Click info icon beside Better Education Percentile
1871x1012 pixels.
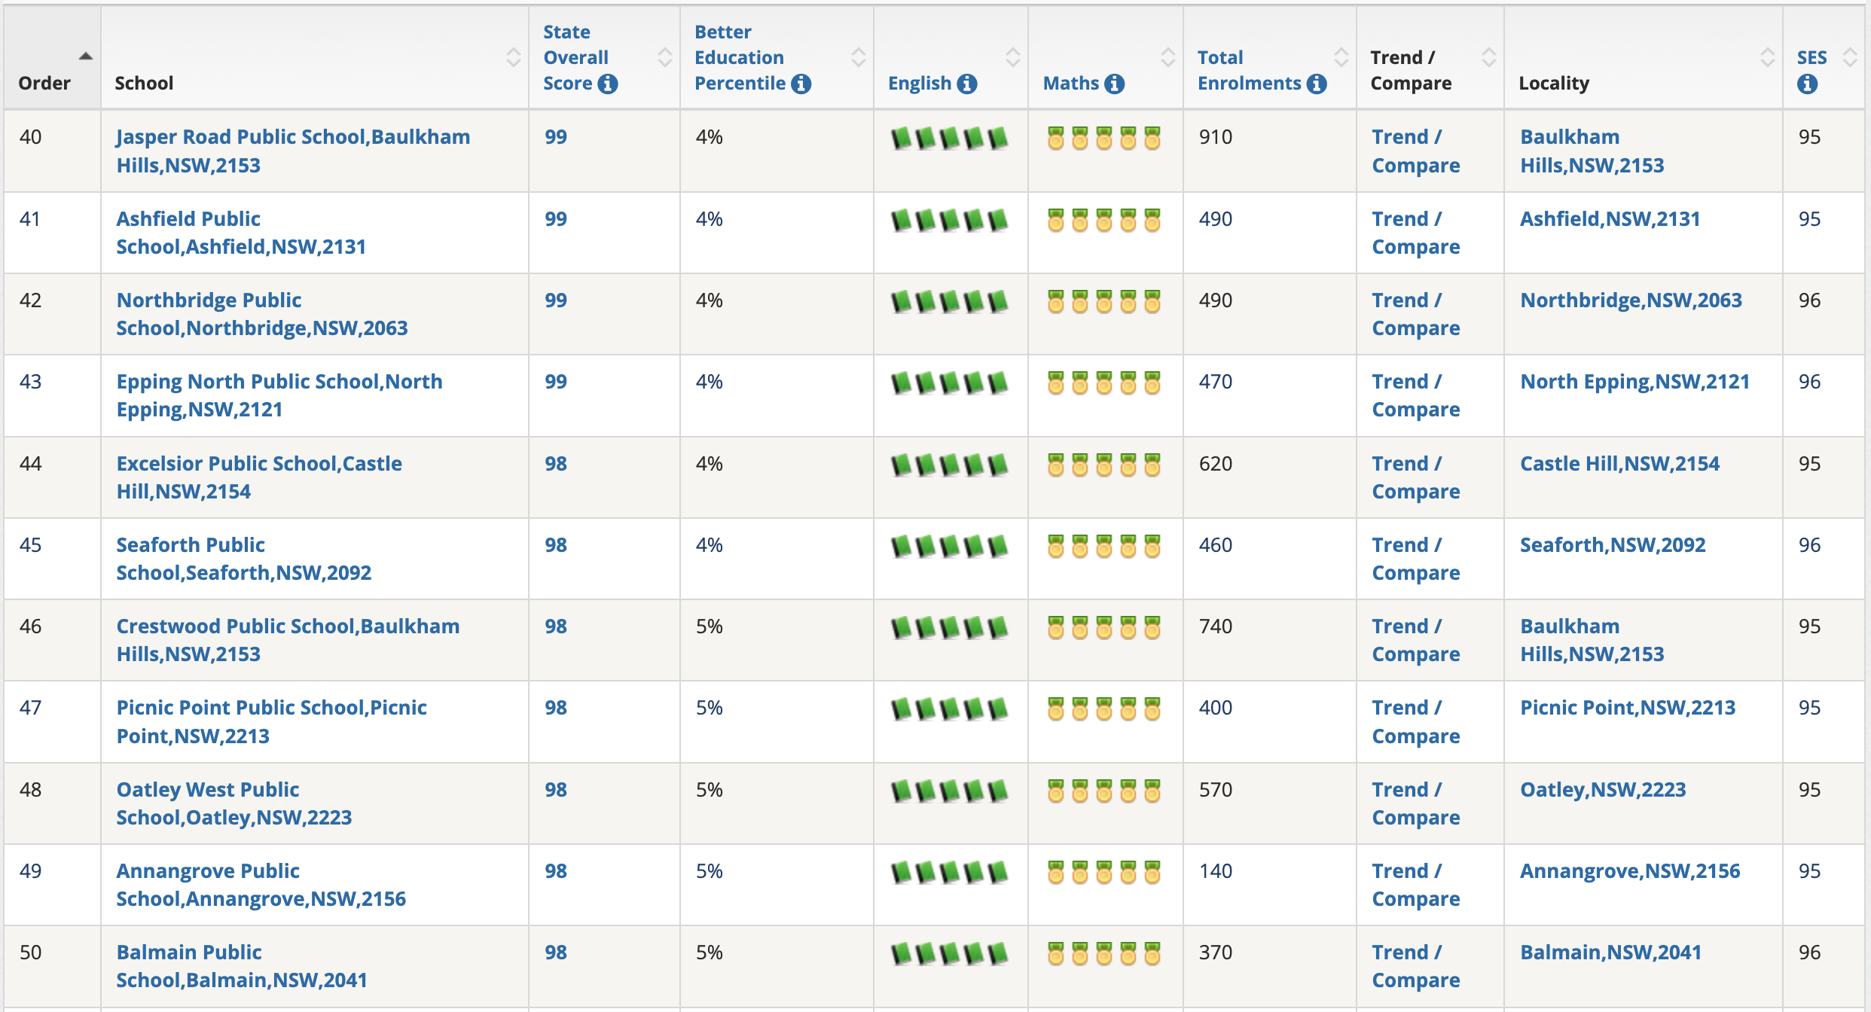[x=801, y=84]
